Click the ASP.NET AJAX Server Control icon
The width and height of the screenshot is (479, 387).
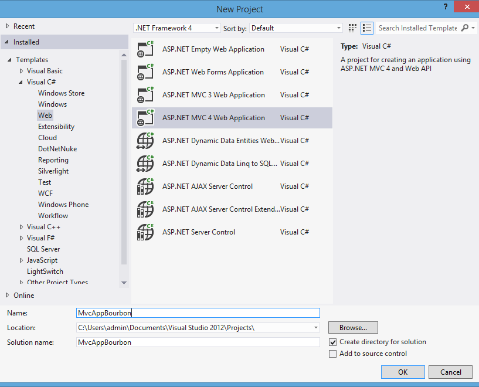pyautogui.click(x=145, y=186)
